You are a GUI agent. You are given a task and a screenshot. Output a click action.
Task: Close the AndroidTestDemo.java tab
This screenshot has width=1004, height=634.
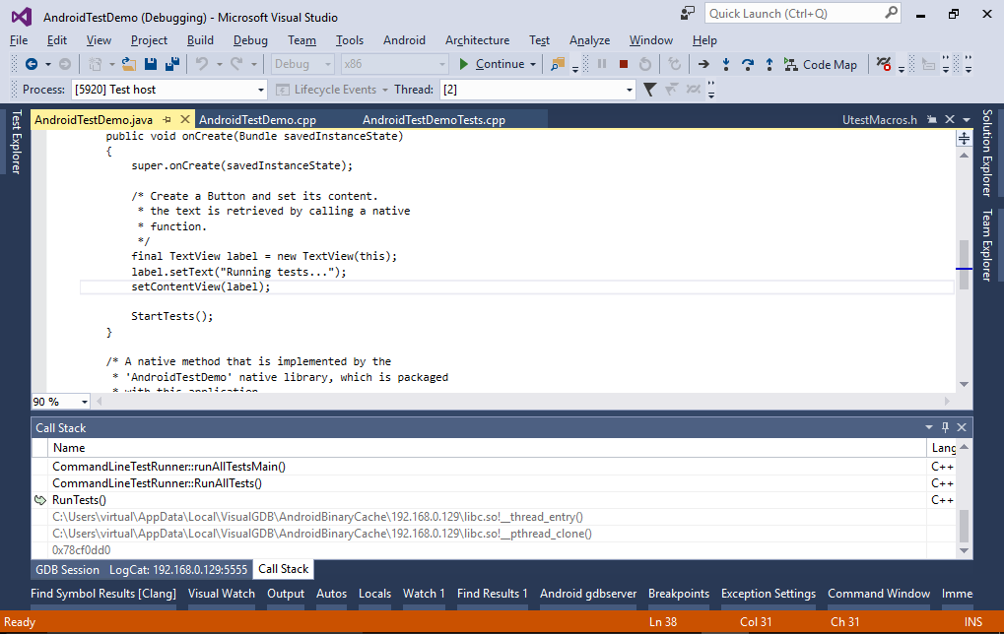[x=185, y=119]
